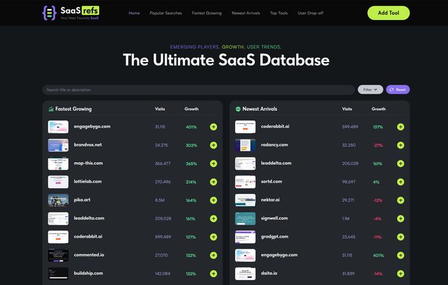Click plus icon for lottielab.com
The image size is (448, 285).
(x=214, y=182)
